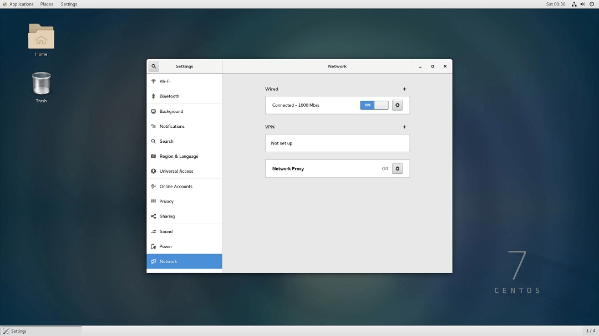Click the Bluetooth label text

click(x=169, y=96)
